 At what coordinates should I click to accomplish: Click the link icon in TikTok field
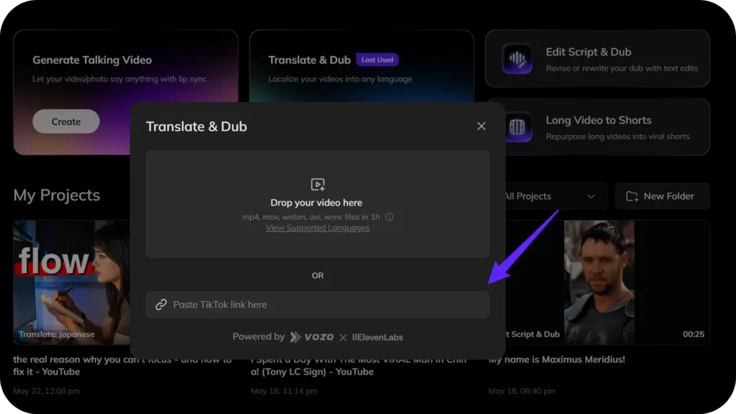tap(161, 305)
